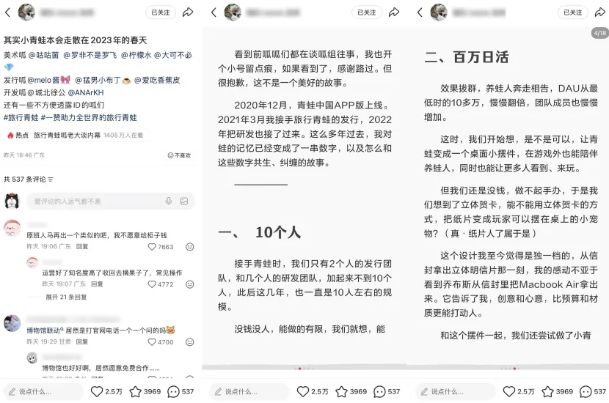Open the share icon in the right panel
609x403 pixels.
(600, 12)
